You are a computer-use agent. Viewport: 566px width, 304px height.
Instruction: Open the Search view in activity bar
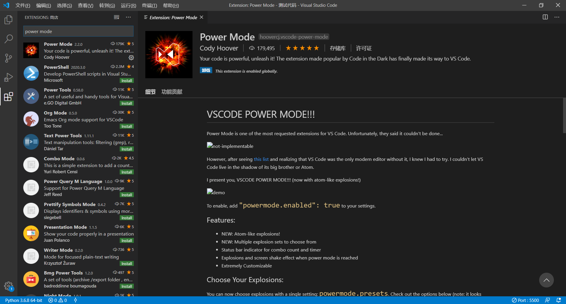coord(9,39)
